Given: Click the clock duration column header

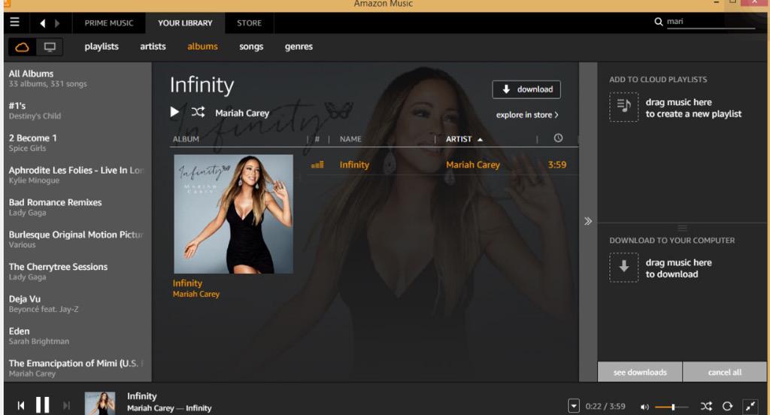Looking at the screenshot, I should tap(559, 138).
